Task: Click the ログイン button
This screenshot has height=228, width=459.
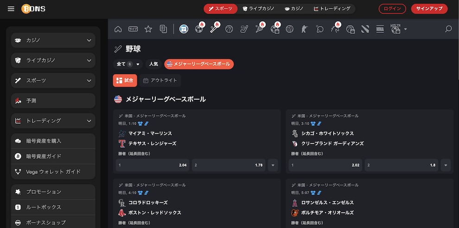Action: pos(392,9)
